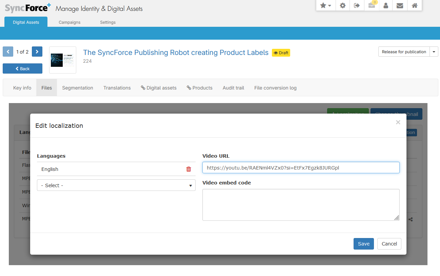Click the SyncForce logo
The image size is (440, 276).
click(28, 8)
